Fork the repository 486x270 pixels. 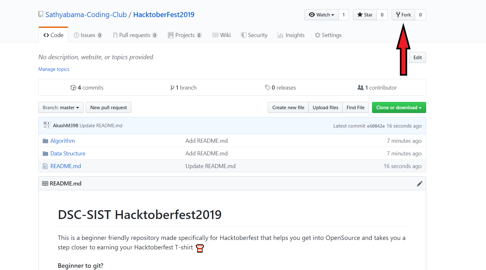pos(403,15)
